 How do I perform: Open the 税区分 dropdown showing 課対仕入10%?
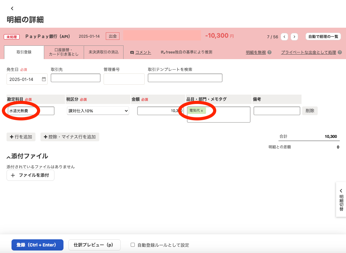98,110
